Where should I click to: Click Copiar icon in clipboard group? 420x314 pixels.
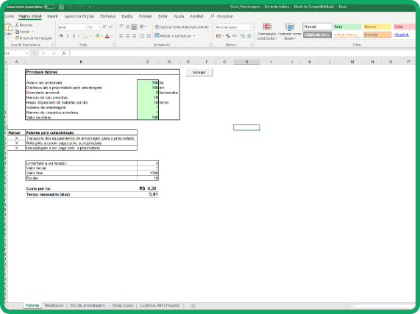coord(17,32)
